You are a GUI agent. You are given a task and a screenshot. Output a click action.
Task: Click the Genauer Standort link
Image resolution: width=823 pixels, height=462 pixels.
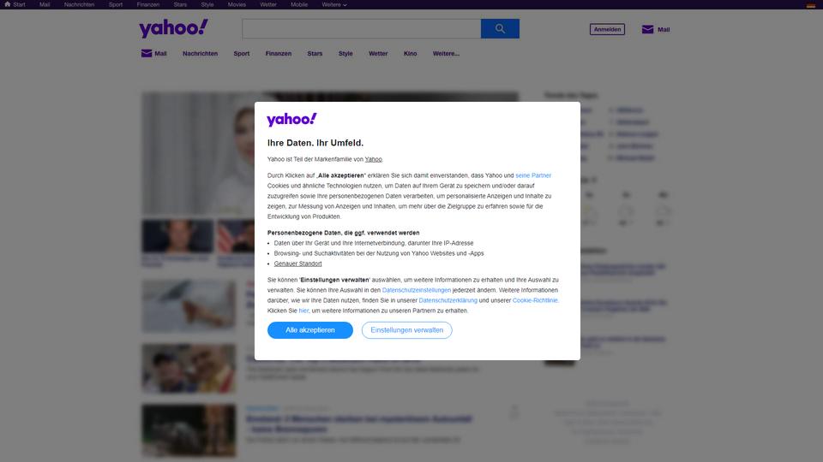click(297, 264)
